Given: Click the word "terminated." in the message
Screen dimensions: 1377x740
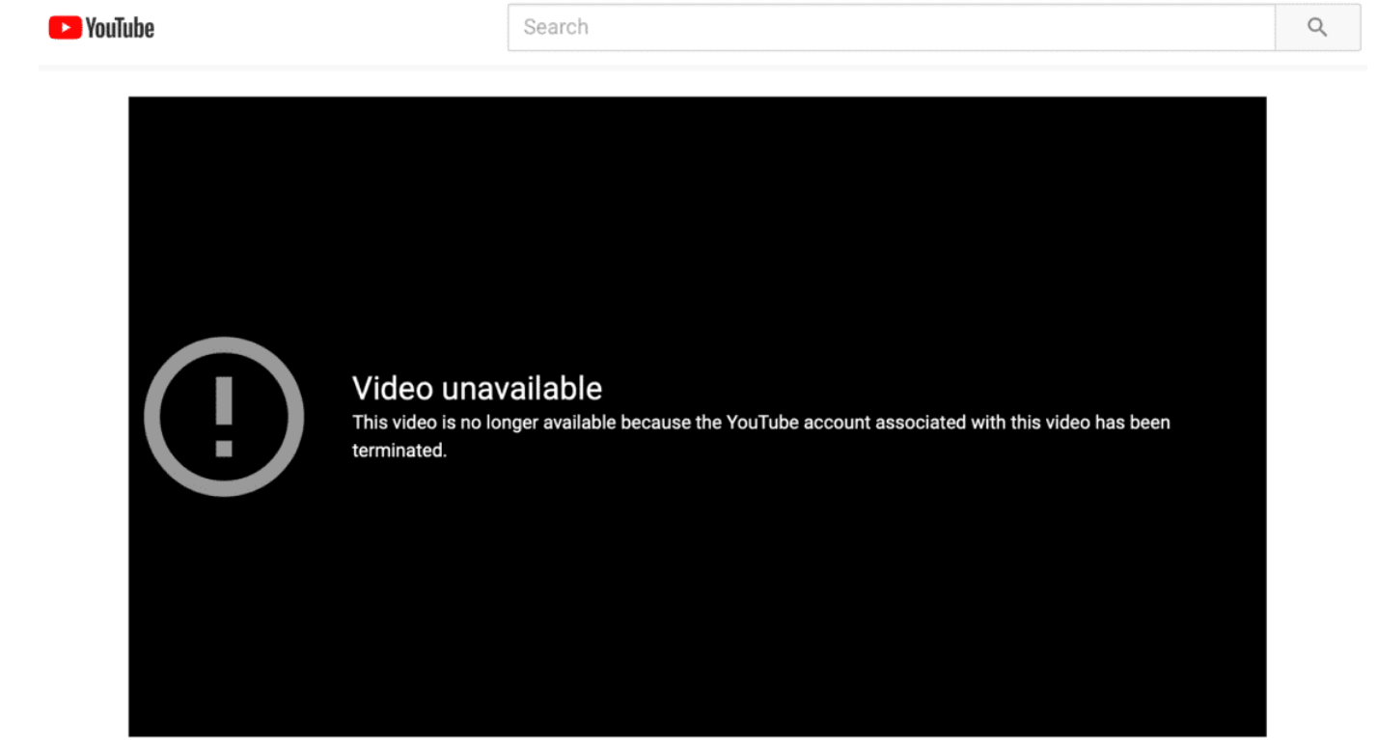Looking at the screenshot, I should tap(399, 451).
